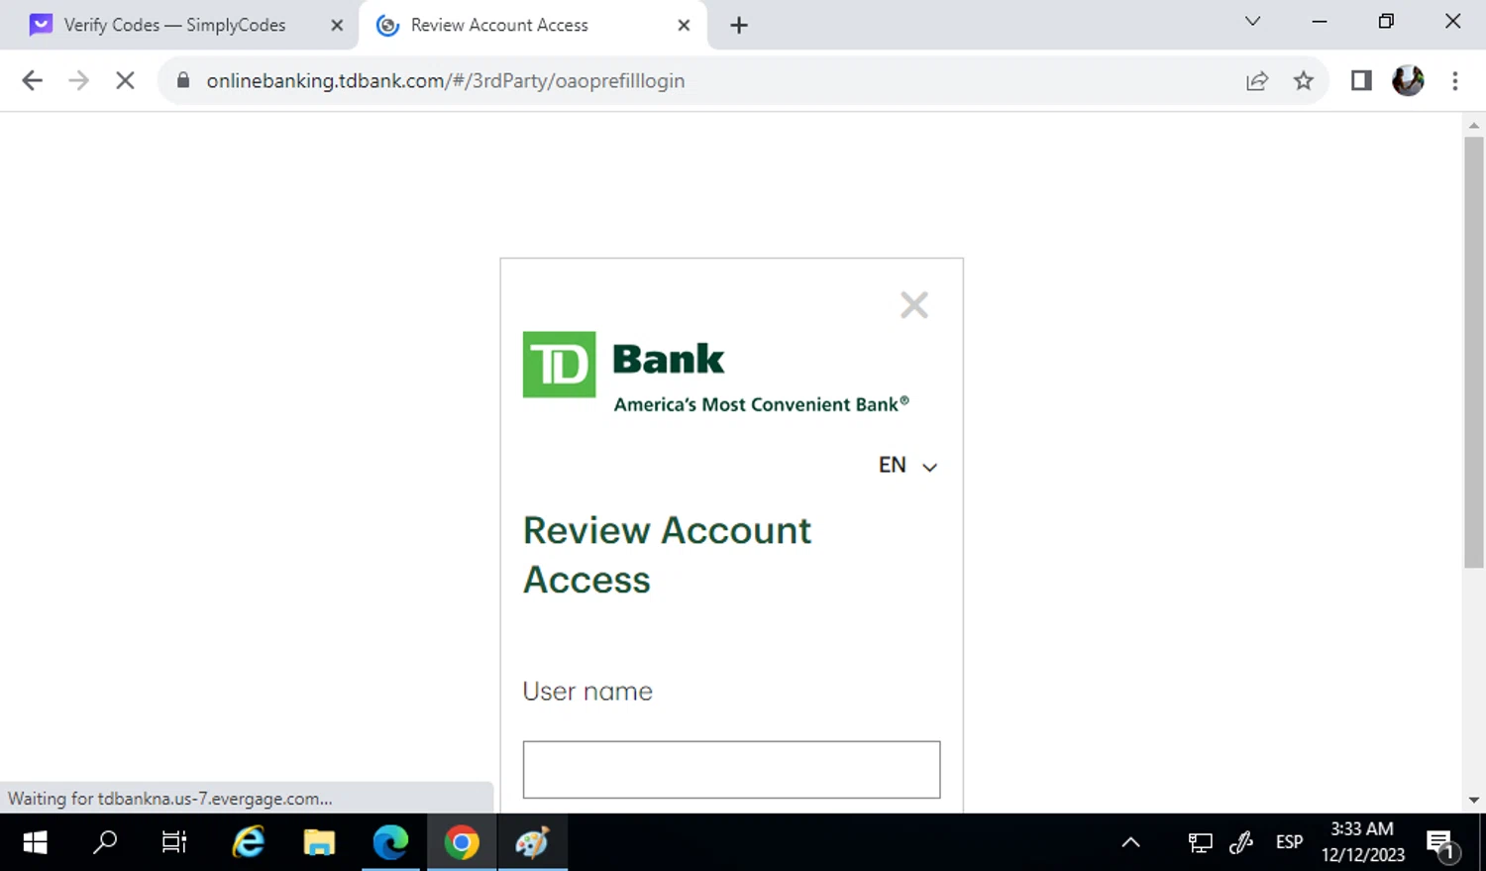Viewport: 1486px width, 871px height.
Task: Open the Paint app on the taskbar
Action: pos(532,842)
